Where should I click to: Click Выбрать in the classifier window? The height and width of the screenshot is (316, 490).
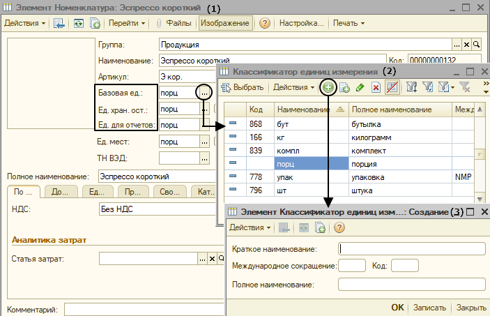243,87
